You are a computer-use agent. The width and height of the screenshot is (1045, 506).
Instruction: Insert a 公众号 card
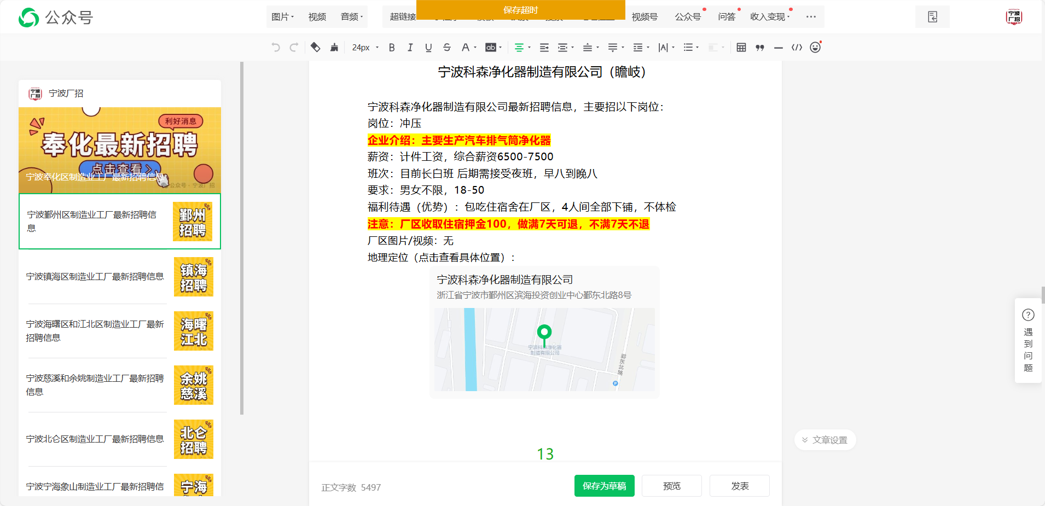pyautogui.click(x=688, y=17)
